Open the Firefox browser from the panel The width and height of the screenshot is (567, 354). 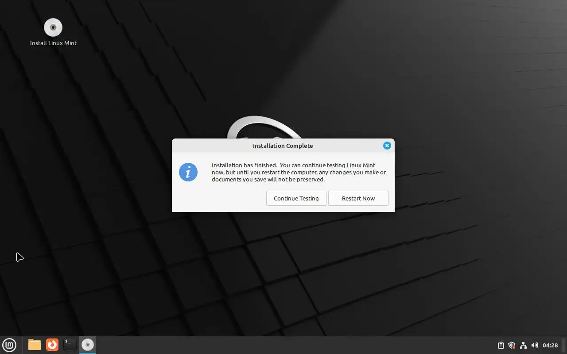(52, 344)
